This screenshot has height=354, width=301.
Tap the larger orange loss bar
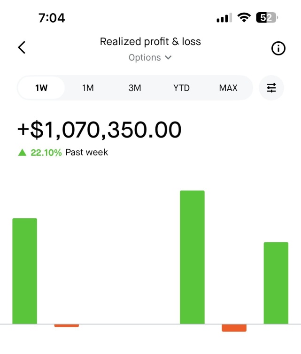(x=234, y=328)
